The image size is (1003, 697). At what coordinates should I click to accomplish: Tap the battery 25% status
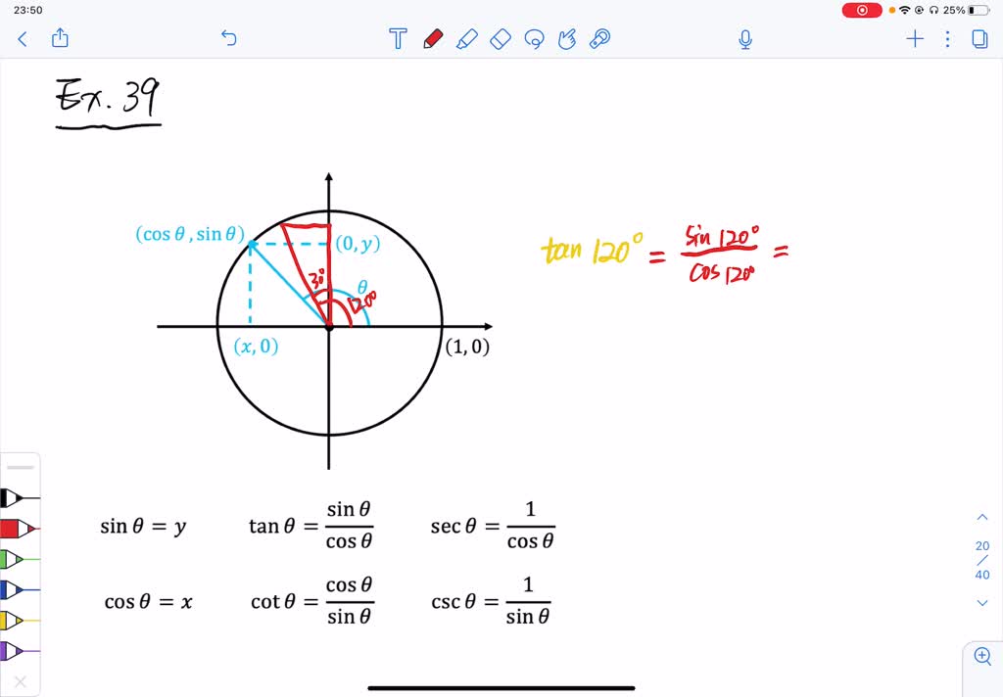pyautogui.click(x=967, y=10)
